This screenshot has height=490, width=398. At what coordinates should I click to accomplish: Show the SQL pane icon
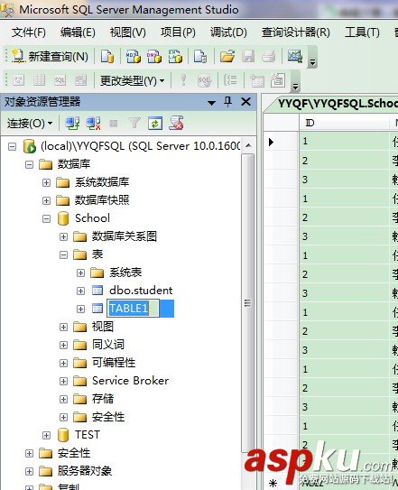(x=60, y=80)
